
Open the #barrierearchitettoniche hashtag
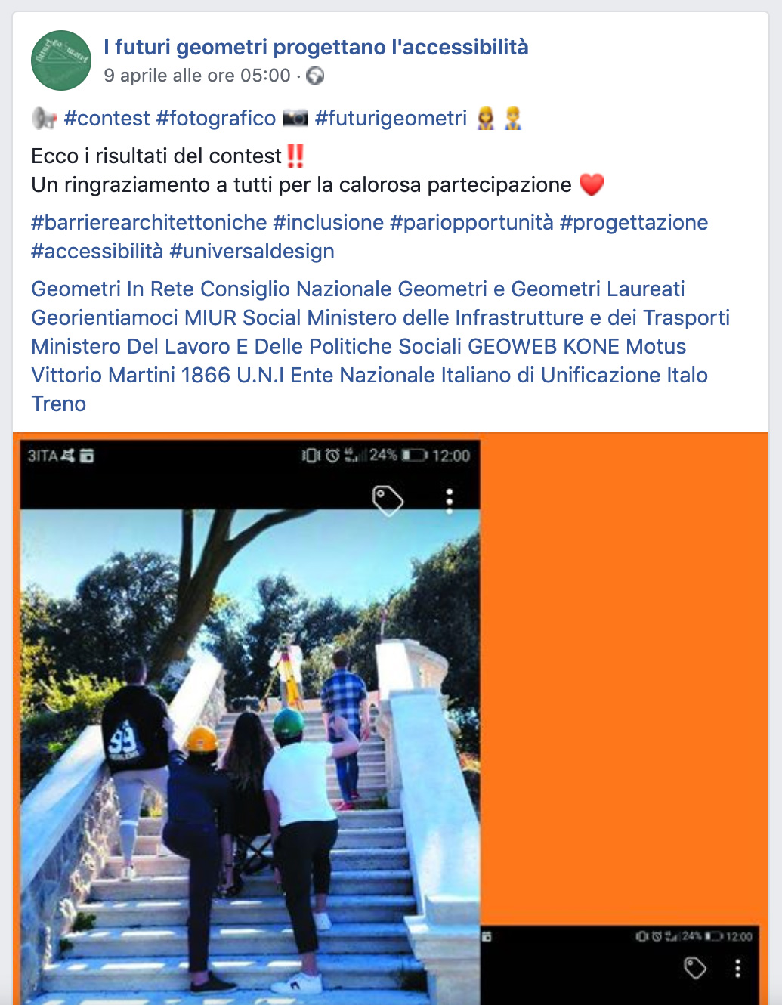(x=149, y=223)
